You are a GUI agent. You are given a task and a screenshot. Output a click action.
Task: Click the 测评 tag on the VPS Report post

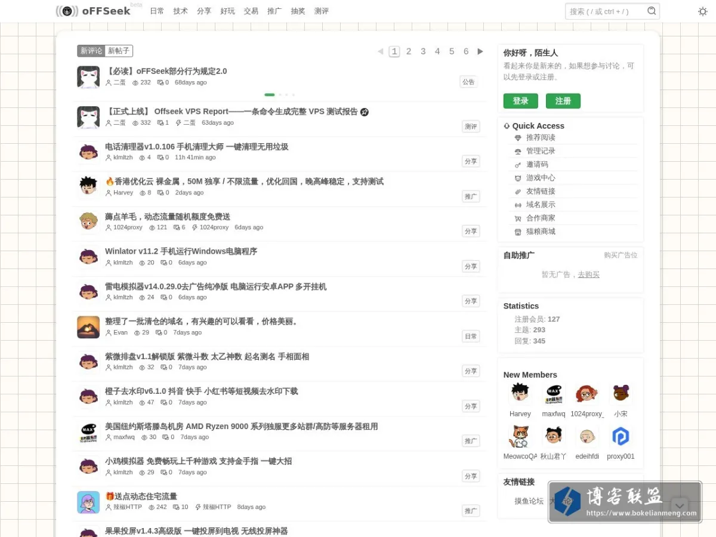pyautogui.click(x=471, y=126)
